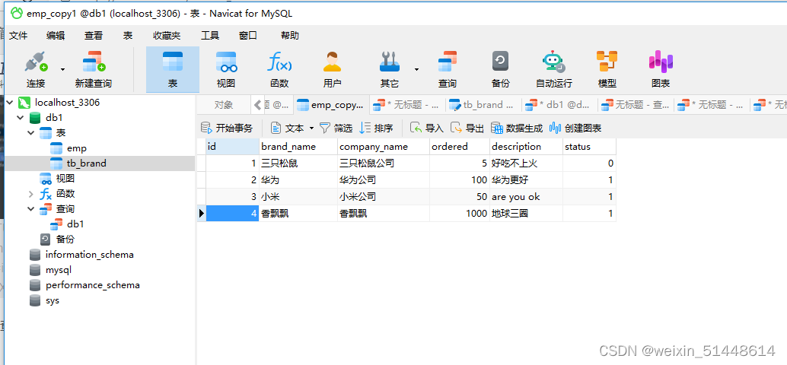Select the performance_schema database

pos(92,285)
